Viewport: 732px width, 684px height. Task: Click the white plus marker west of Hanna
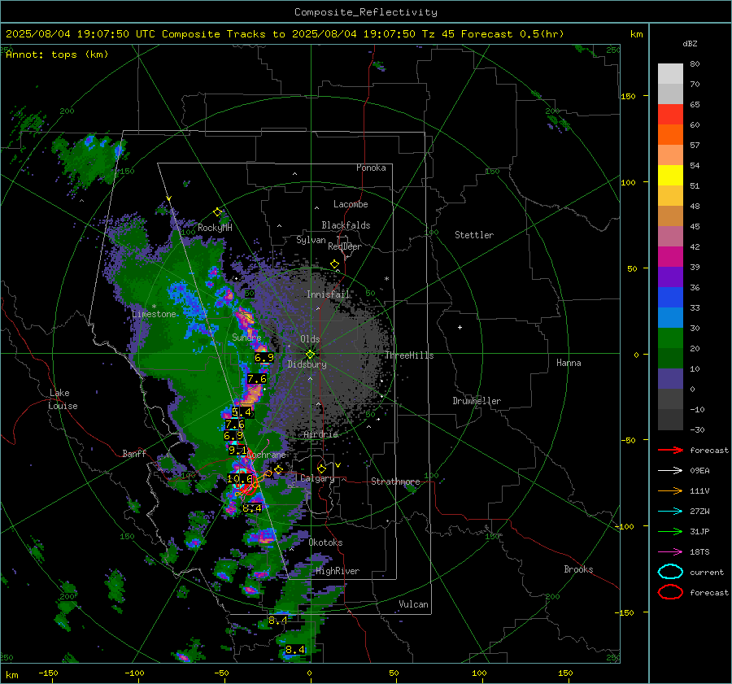[x=460, y=327]
